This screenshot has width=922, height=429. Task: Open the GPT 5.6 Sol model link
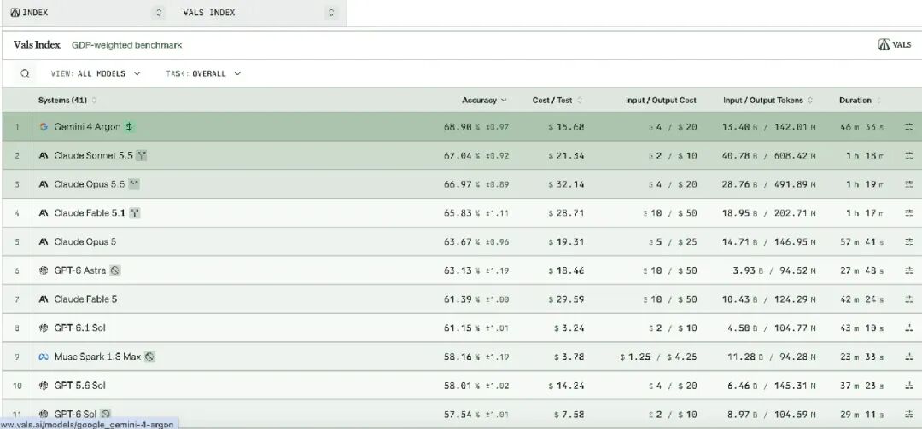click(x=80, y=386)
